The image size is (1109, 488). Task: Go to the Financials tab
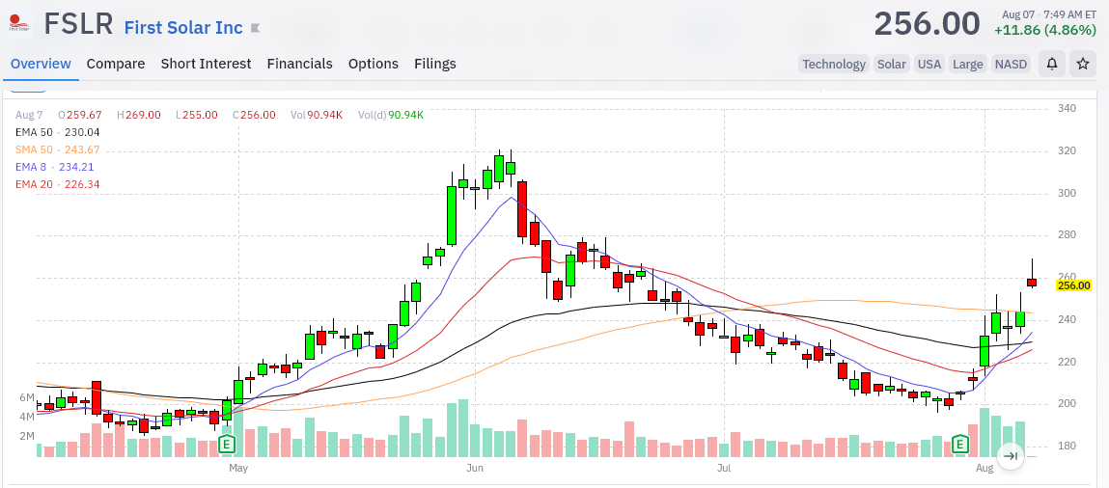click(x=300, y=64)
